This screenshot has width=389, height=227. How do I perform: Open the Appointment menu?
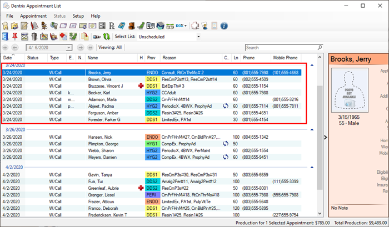33,16
